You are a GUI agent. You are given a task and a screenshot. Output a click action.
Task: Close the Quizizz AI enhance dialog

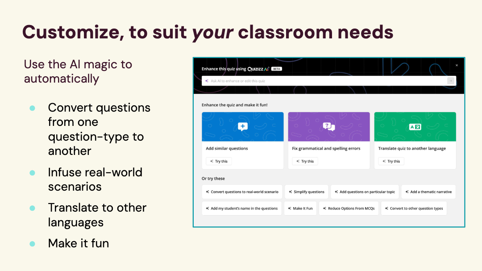tap(457, 65)
